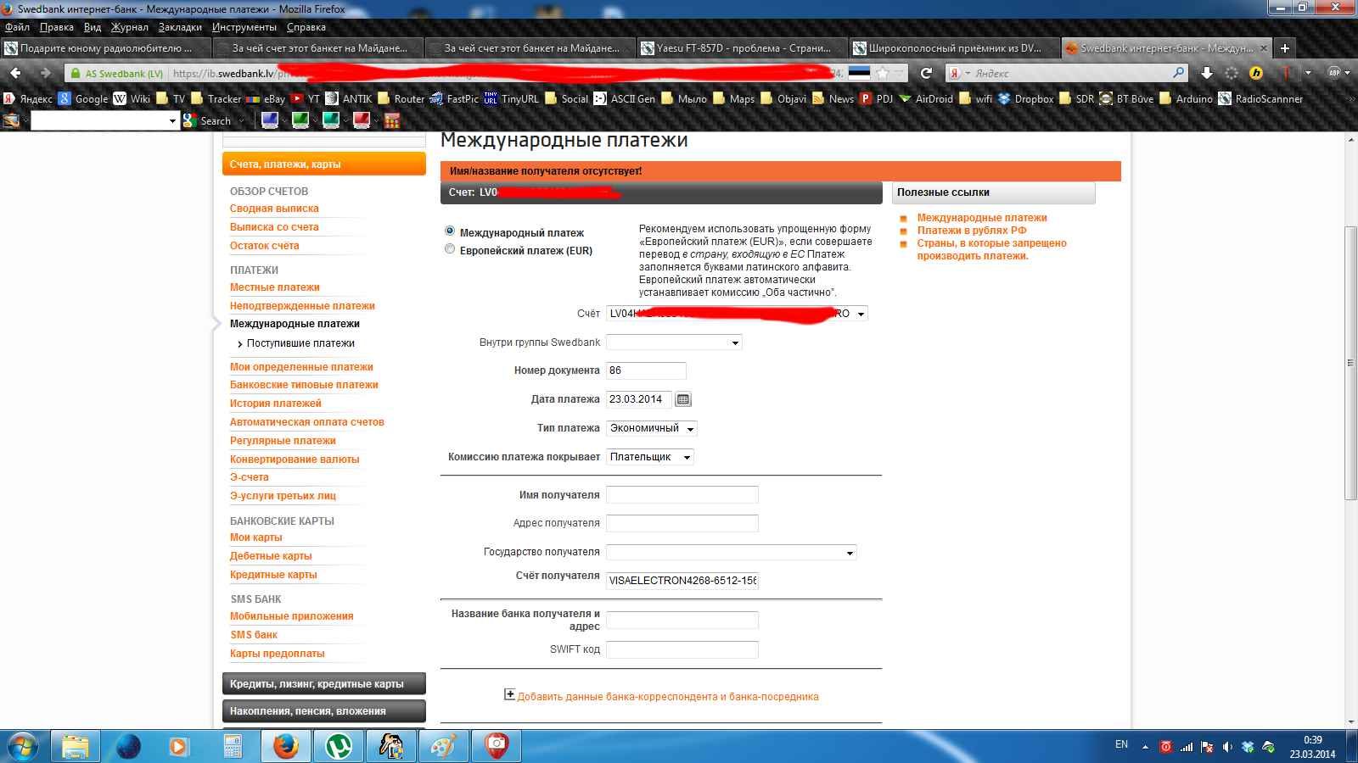Screen dimensions: 1358x763
Task: Click the magnifier in the Yandex search box
Action: [1178, 73]
